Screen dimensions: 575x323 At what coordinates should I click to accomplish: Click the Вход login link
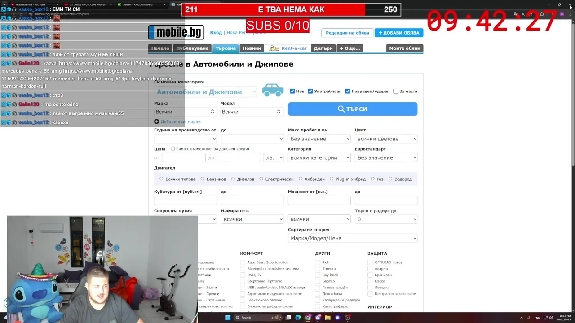point(216,33)
